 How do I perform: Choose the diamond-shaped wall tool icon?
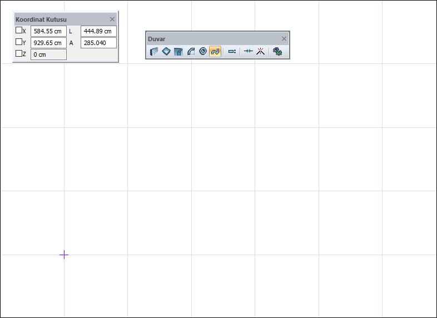point(166,52)
